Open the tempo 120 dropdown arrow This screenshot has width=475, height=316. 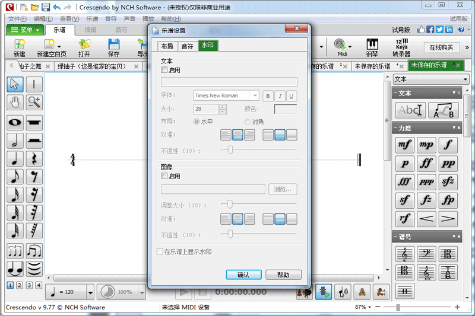tap(90, 292)
